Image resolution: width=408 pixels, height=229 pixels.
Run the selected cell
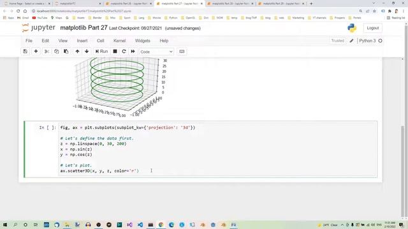point(101,52)
